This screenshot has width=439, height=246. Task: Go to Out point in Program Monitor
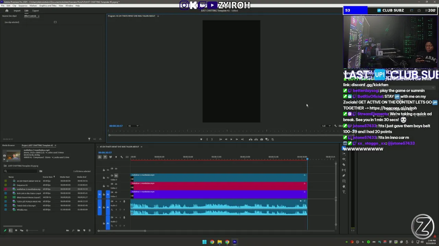(242, 139)
